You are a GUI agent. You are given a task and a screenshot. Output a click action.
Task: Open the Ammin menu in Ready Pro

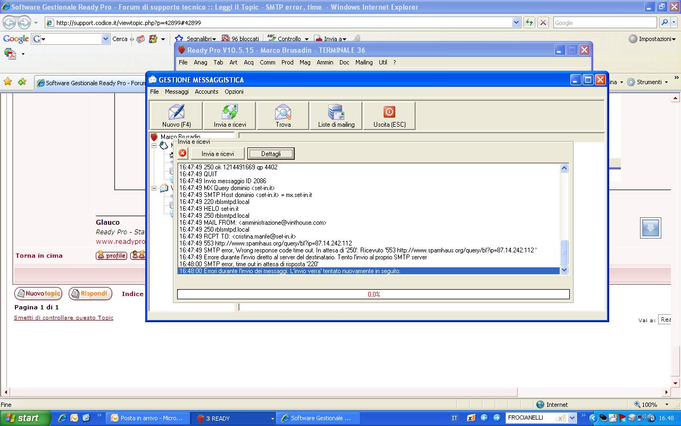click(x=325, y=62)
